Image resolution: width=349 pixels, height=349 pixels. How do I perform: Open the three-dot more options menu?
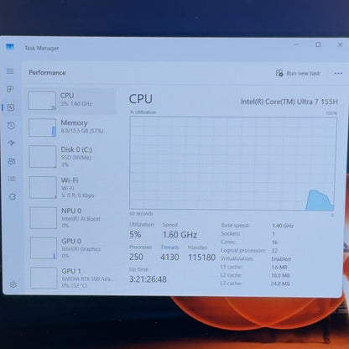point(338,73)
